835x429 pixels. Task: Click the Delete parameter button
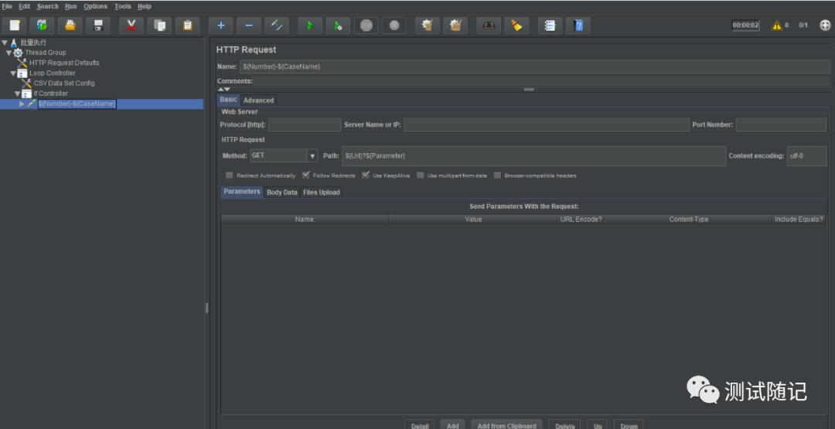(x=565, y=425)
